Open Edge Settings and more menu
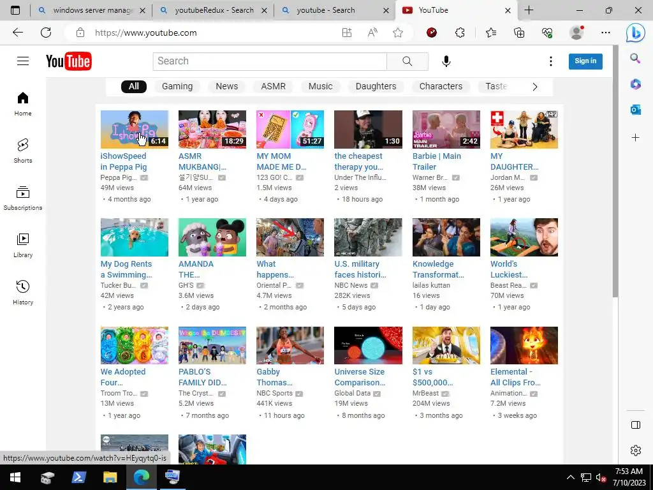This screenshot has width=653, height=490. [x=606, y=33]
